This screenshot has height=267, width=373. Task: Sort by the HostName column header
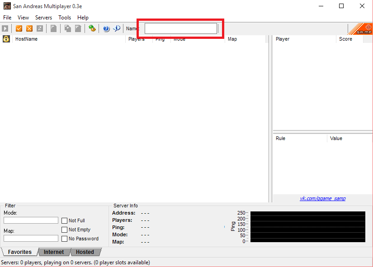[69, 39]
